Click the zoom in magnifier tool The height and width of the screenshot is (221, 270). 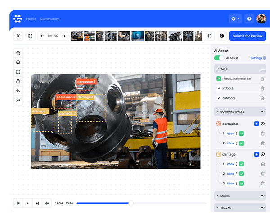tap(18, 53)
